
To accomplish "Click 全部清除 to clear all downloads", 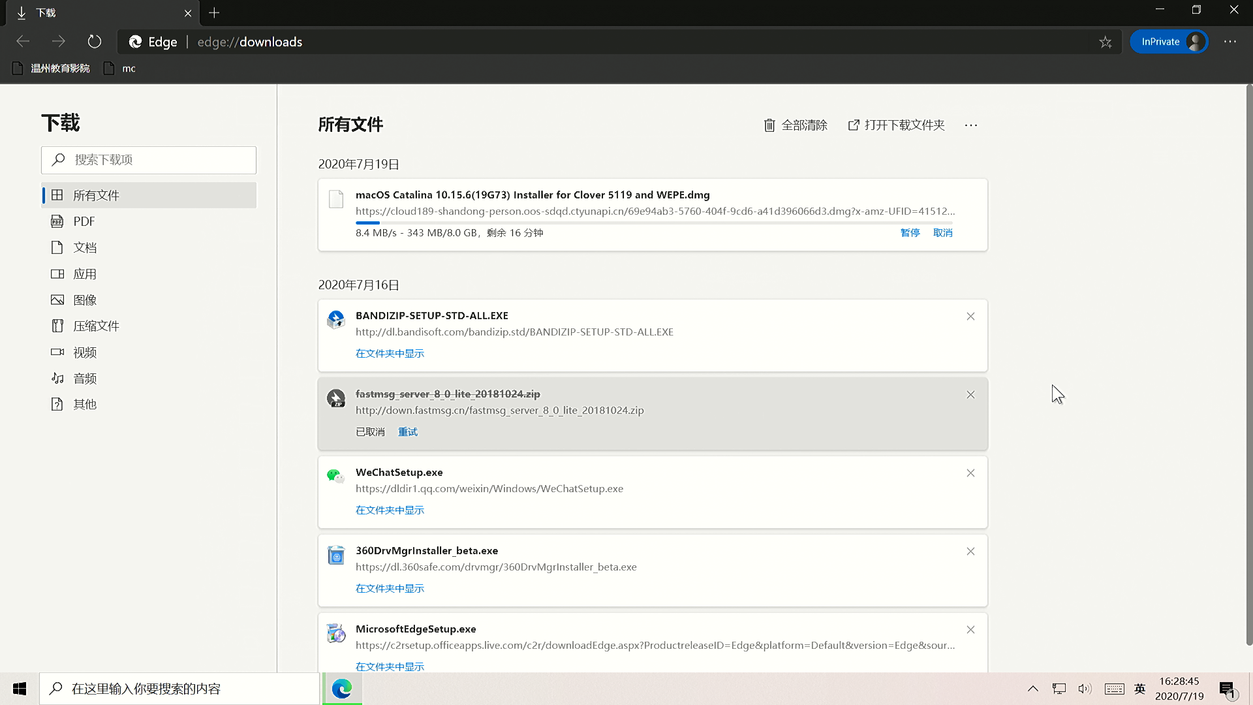I will click(x=796, y=125).
